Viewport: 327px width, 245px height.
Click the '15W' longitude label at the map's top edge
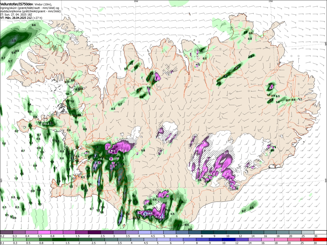click(271, 1)
